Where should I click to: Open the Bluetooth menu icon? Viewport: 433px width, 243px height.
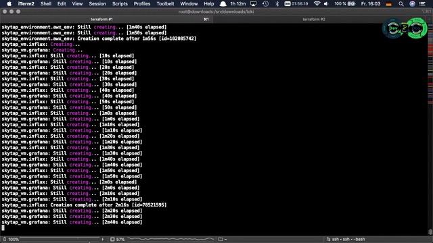pos(277,4)
